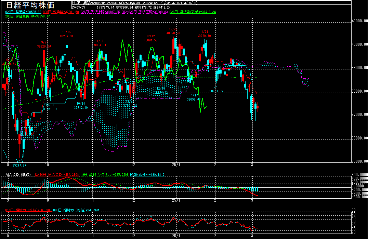Click the 40000.00 price axis label
Image resolution: width=368 pixels, height=239 pixels.
point(360,44)
